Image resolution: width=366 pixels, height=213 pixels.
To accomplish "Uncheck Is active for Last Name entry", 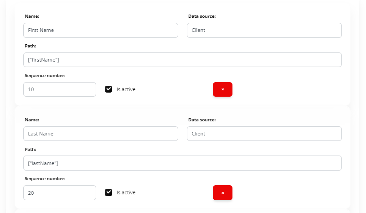I will (x=108, y=192).
